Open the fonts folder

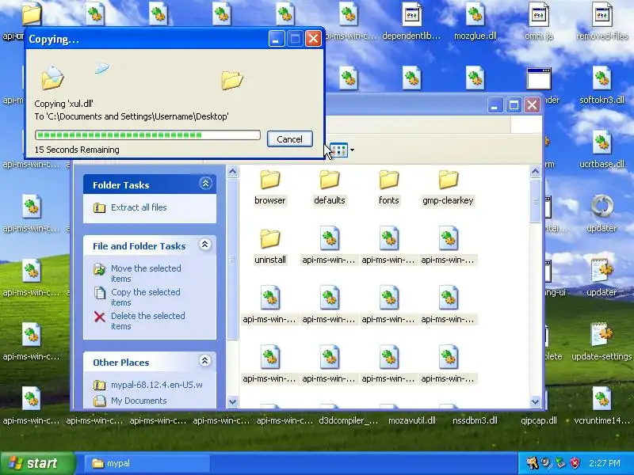coord(388,188)
